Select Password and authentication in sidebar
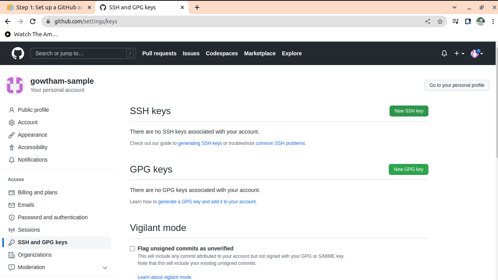The height and width of the screenshot is (280, 498). click(52, 217)
